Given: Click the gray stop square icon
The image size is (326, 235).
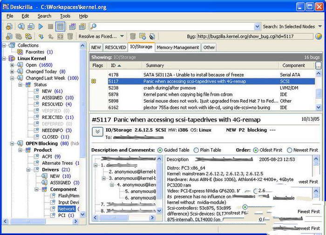Looking at the screenshot, I should pos(50,27).
